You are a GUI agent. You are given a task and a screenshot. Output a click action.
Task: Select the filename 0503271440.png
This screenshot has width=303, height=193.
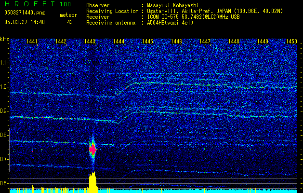[25, 13]
